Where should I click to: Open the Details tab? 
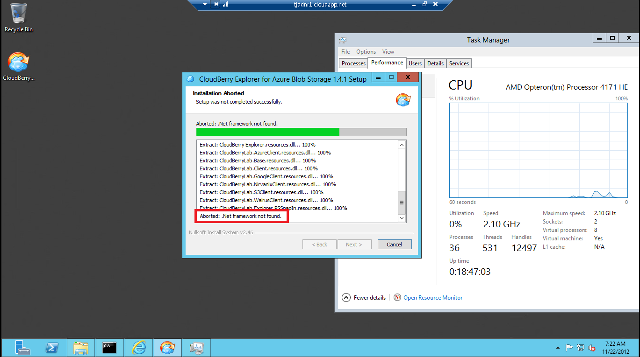click(435, 63)
